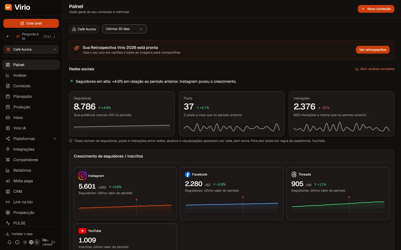Click the user avatar D
Image resolution: width=401 pixels, height=250 pixels.
(x=37, y=242)
